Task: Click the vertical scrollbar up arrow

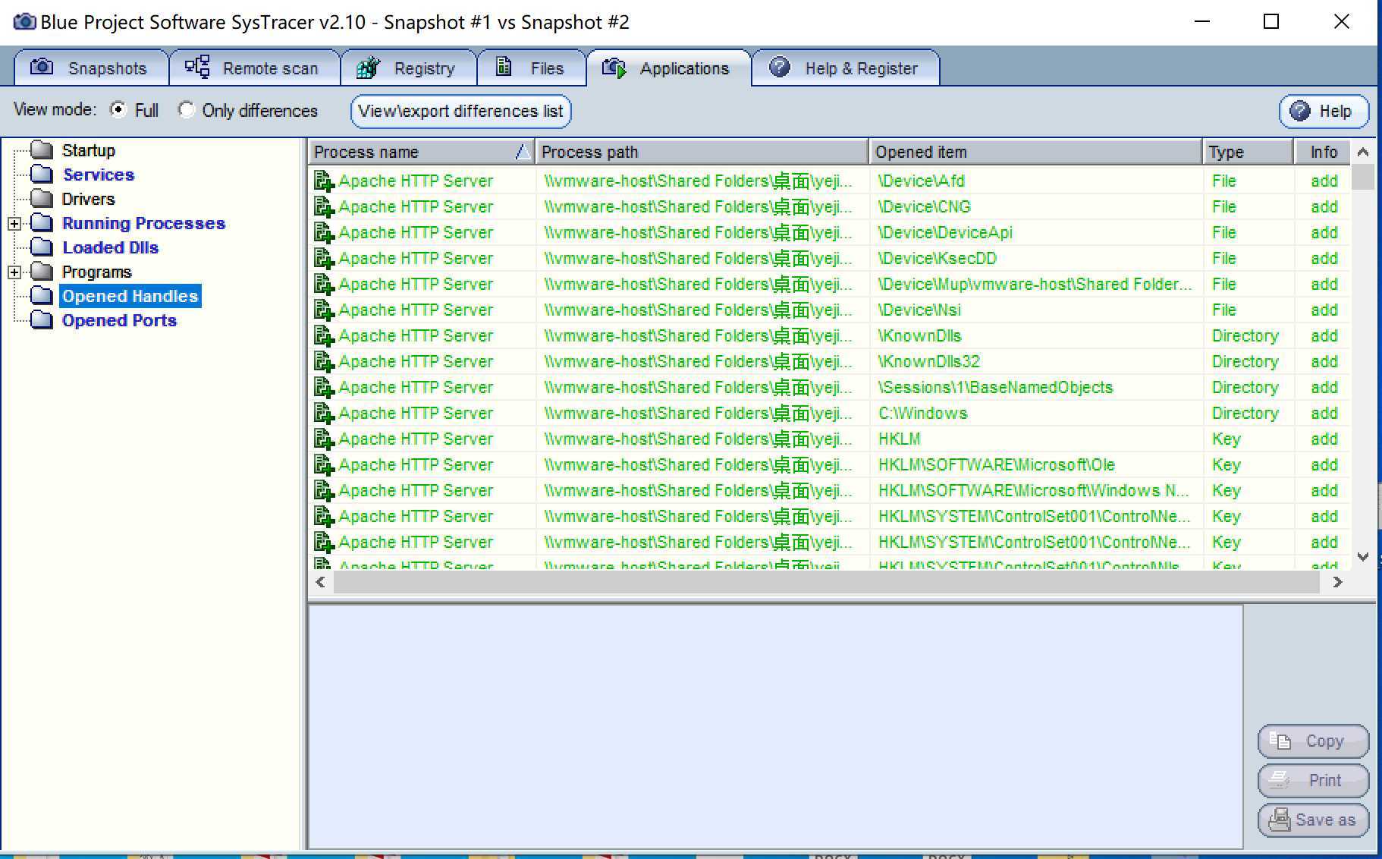Action: point(1363,152)
